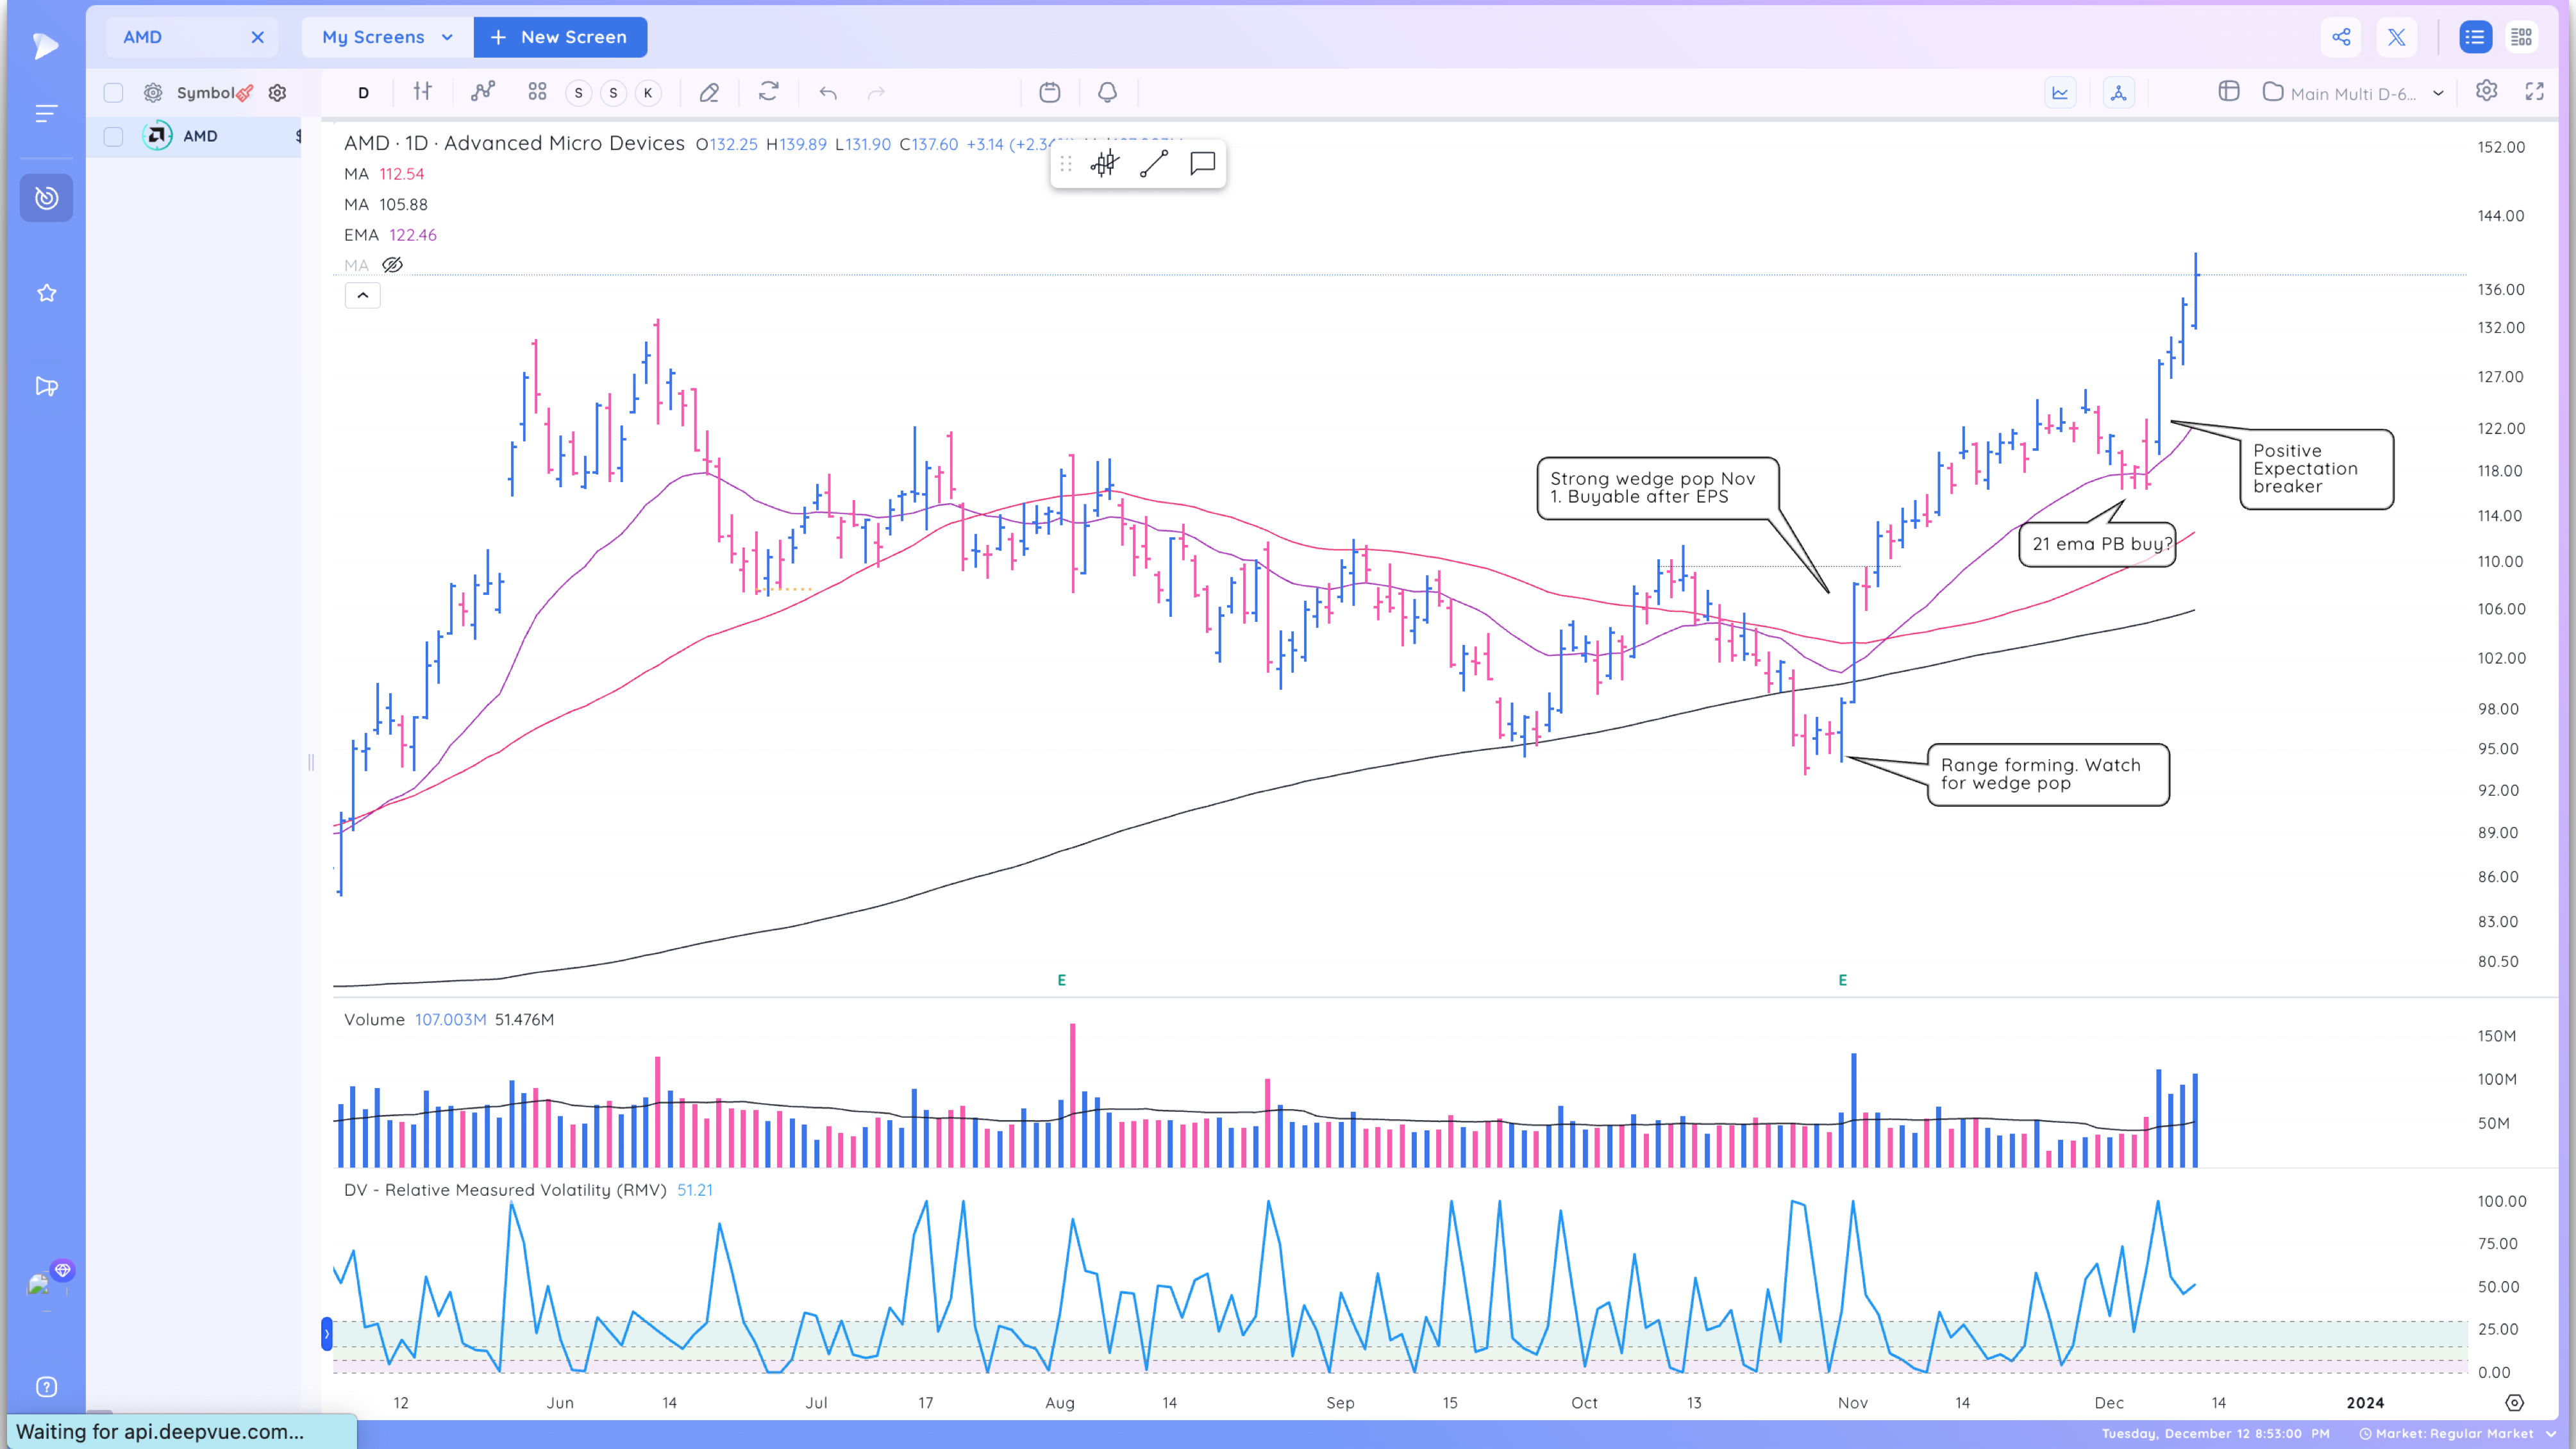This screenshot has height=1449, width=2576.
Task: Toggle the second S circle button
Action: [613, 93]
